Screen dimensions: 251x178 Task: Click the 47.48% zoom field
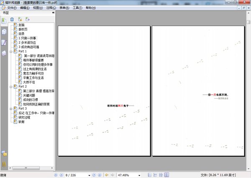tap(127, 175)
